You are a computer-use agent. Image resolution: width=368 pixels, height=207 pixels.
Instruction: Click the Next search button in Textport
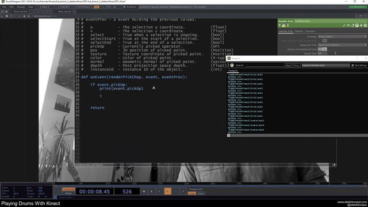pos(288,66)
